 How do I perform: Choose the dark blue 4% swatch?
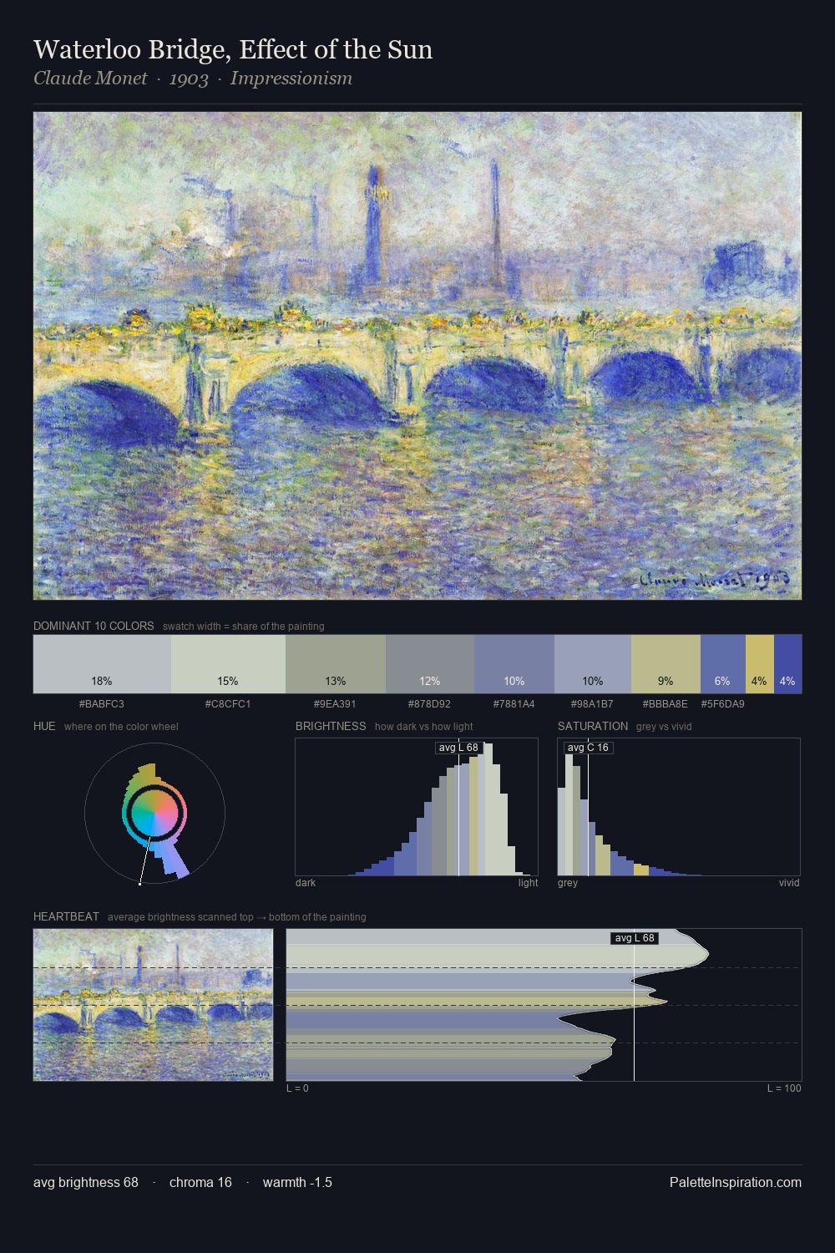(787, 664)
